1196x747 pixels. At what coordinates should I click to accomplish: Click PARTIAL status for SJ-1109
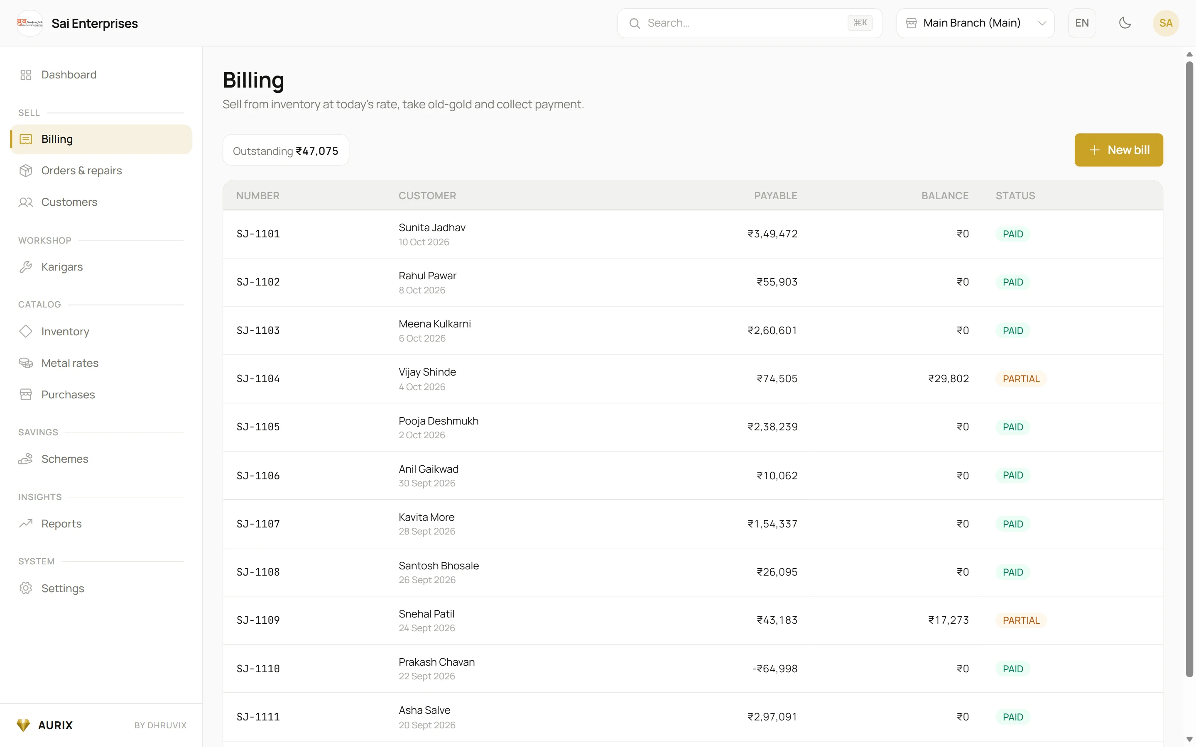(1021, 620)
